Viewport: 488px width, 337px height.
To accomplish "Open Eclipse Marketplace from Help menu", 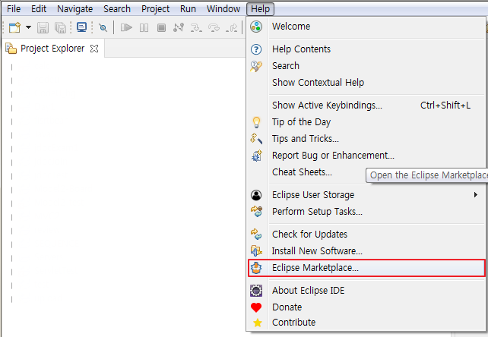I will coord(366,268).
